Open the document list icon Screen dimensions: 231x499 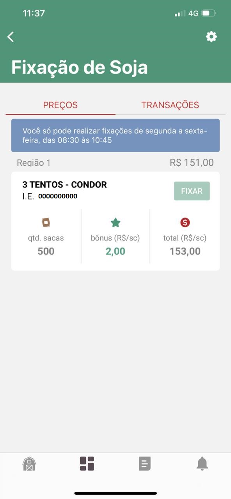(144, 464)
